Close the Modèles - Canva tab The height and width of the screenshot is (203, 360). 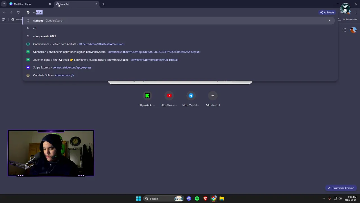click(x=50, y=4)
